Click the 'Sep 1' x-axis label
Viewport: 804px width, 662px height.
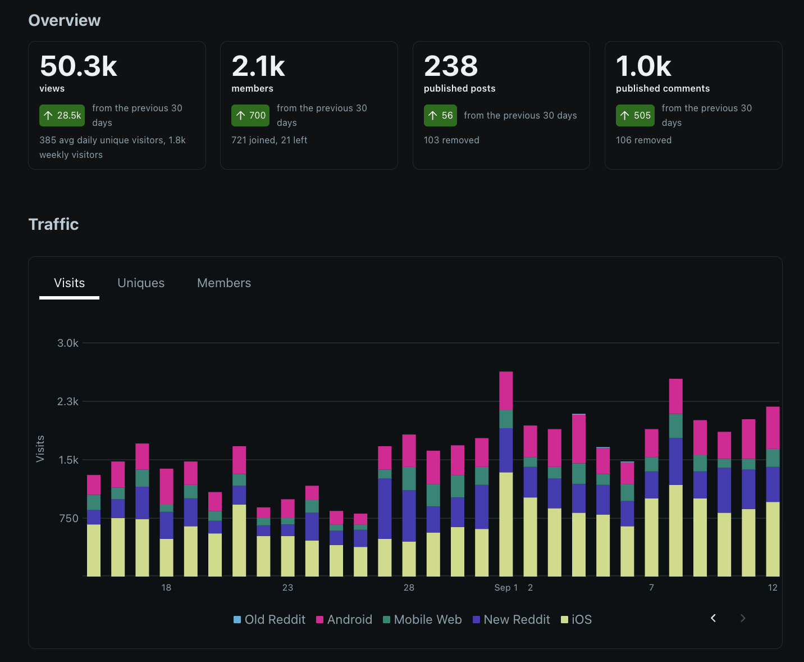(x=506, y=587)
